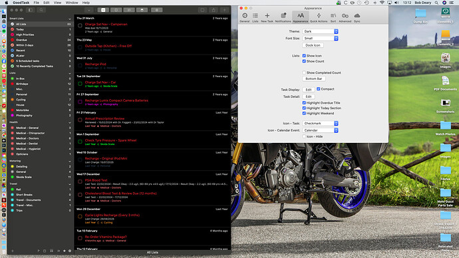Open the Window menu
Image resolution: width=459 pixels, height=258 pixels.
(x=72, y=3)
